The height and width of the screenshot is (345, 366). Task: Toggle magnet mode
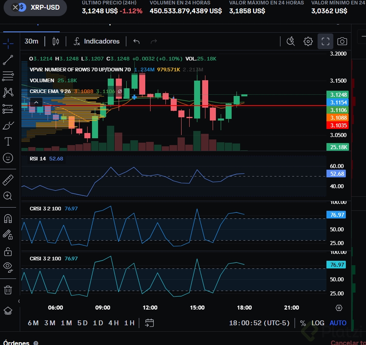(x=8, y=219)
